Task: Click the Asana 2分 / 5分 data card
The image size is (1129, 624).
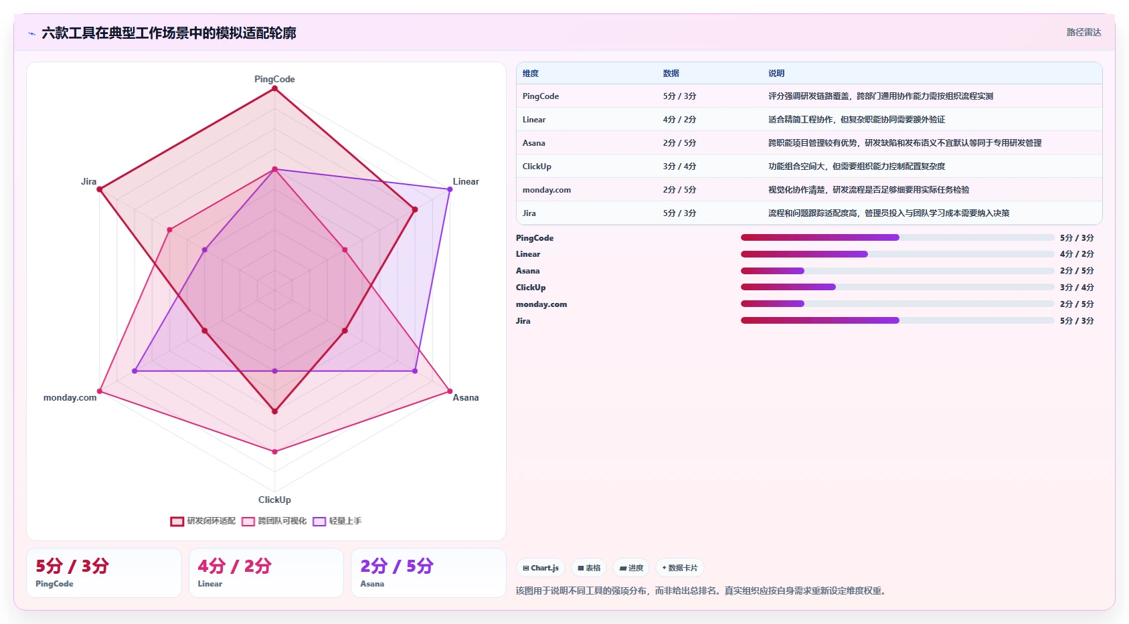Action: pyautogui.click(x=428, y=573)
